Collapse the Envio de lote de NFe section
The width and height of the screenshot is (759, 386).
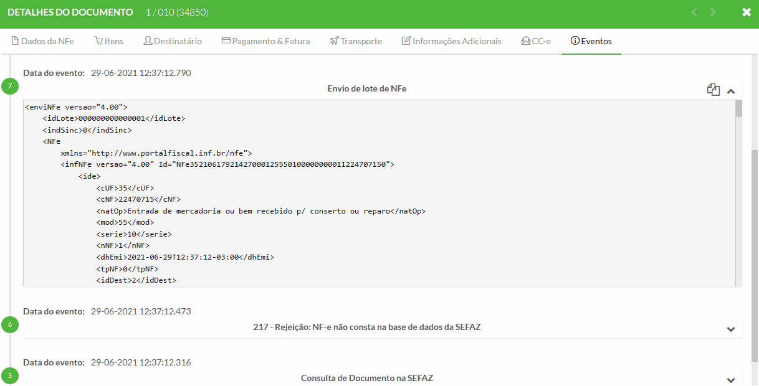click(731, 91)
